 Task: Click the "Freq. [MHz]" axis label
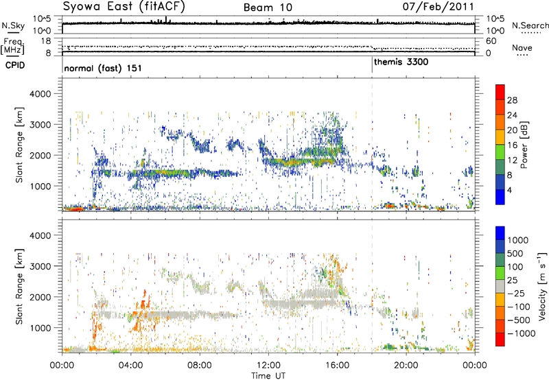tap(13, 46)
